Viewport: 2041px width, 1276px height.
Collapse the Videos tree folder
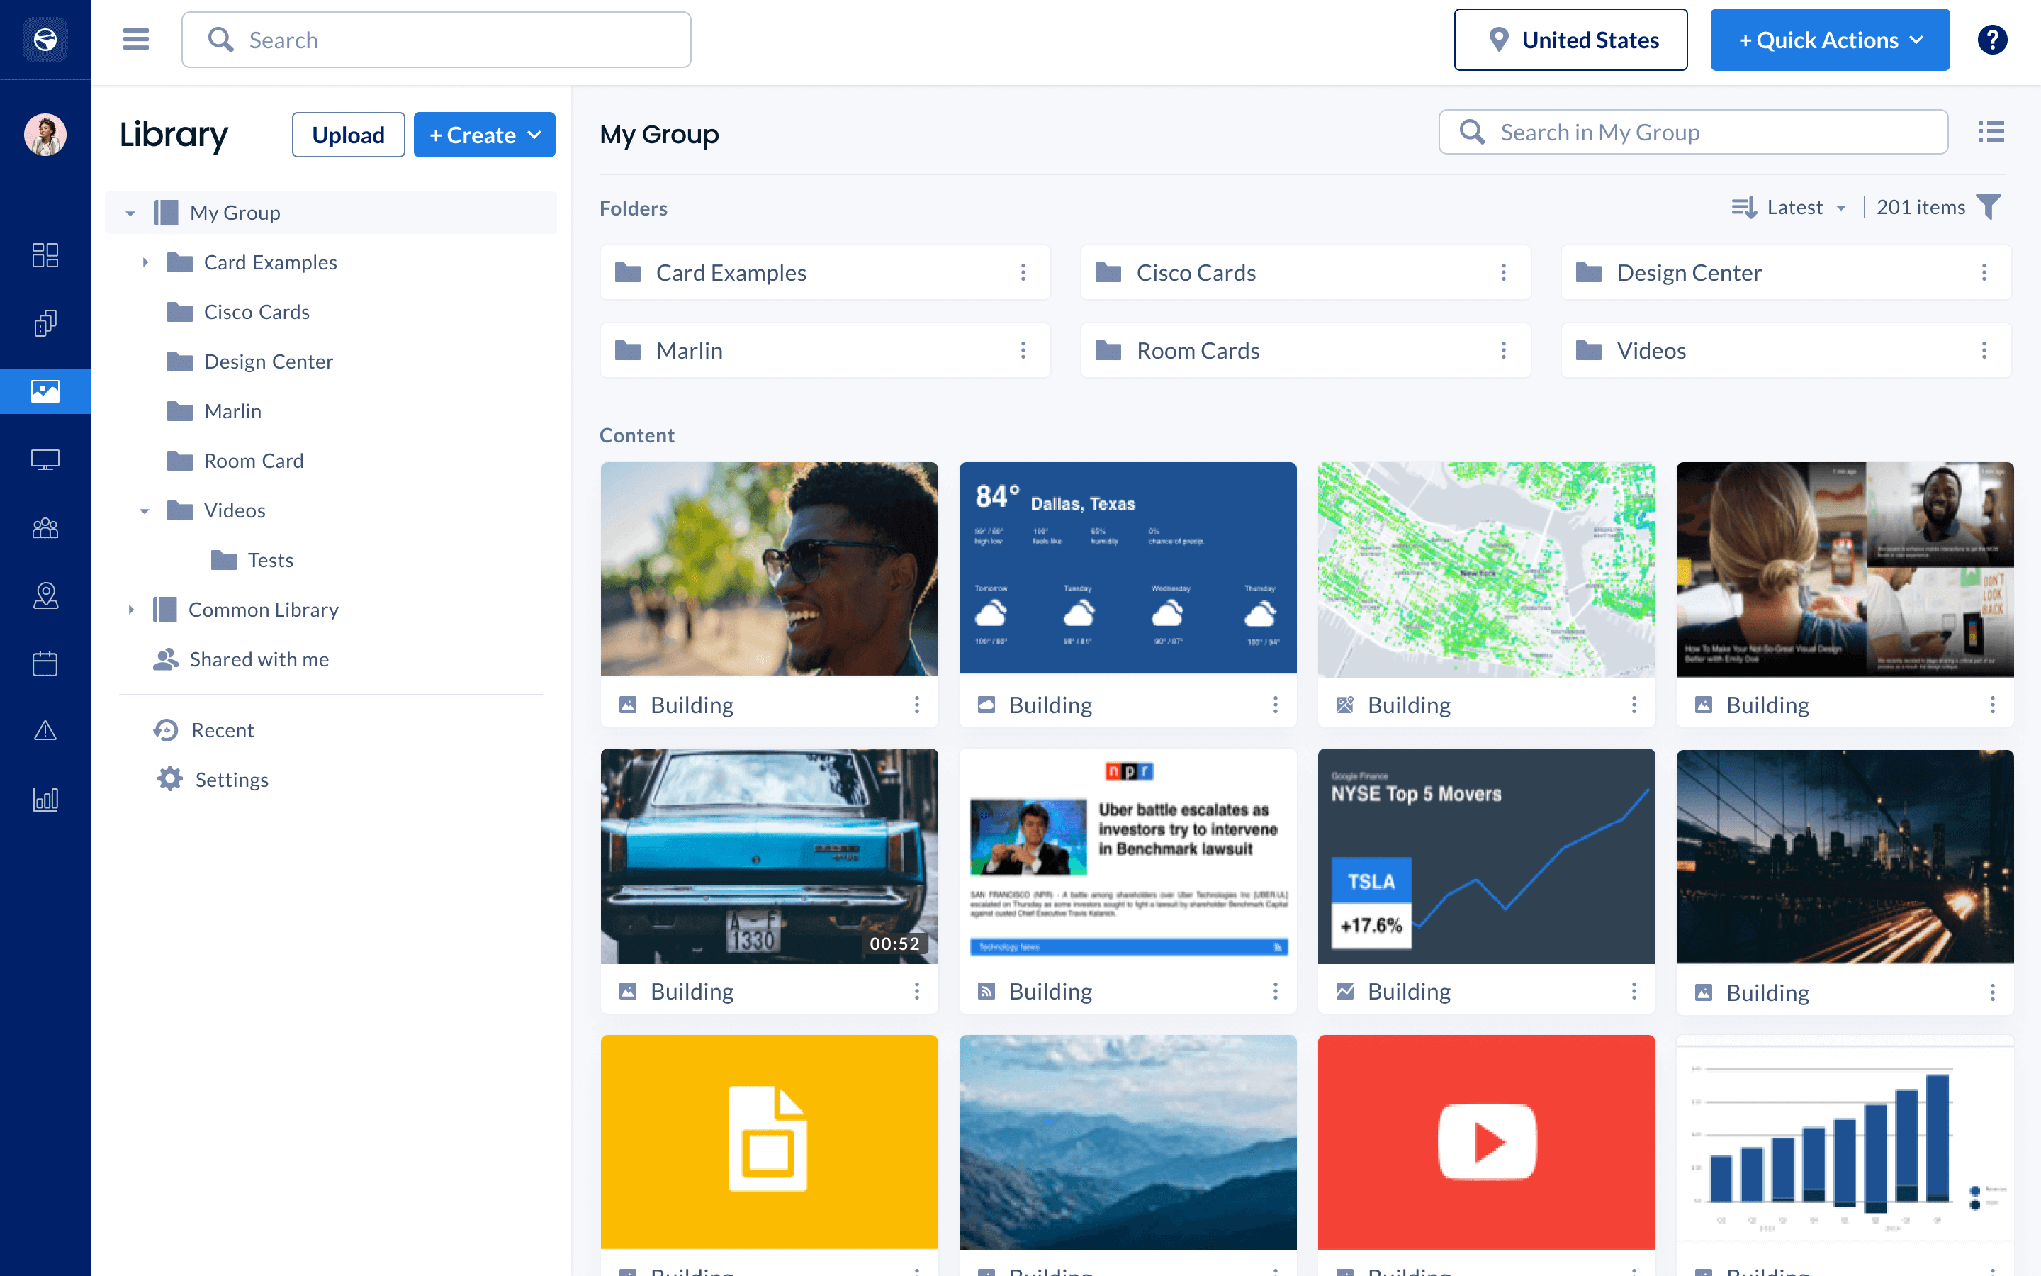pos(145,510)
